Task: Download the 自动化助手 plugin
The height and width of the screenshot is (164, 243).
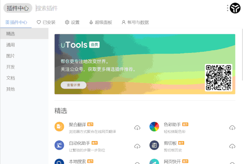Action: (x=137, y=146)
